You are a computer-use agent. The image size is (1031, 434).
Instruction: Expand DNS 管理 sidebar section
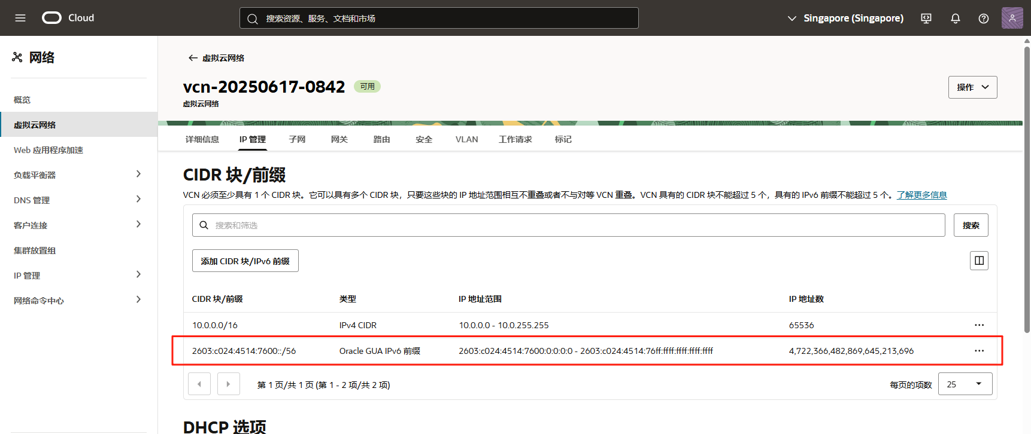pos(138,200)
